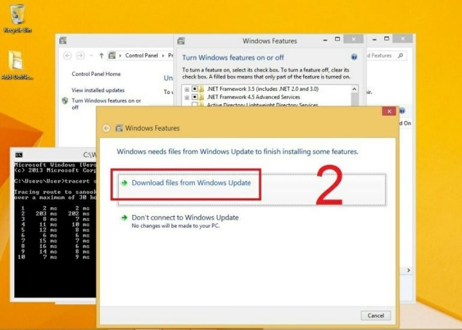Click the C:\Users\User>tracert line in Command Prompt
The width and height of the screenshot is (462, 330).
click(x=55, y=181)
